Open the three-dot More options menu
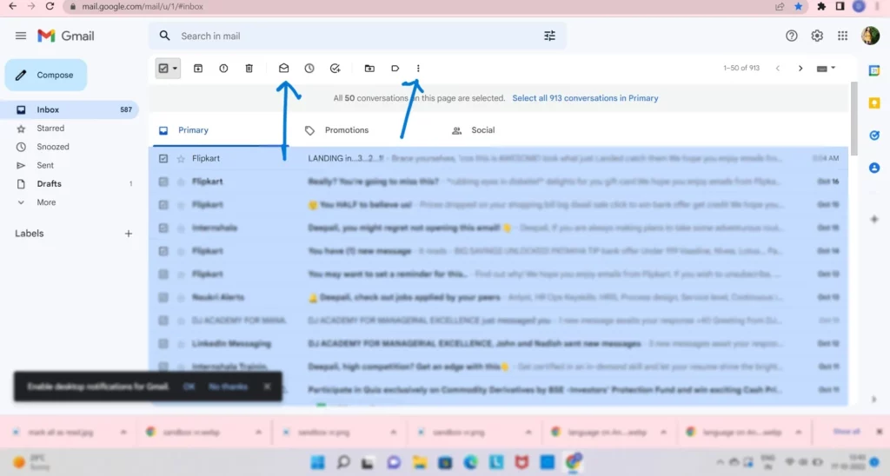 (x=418, y=68)
